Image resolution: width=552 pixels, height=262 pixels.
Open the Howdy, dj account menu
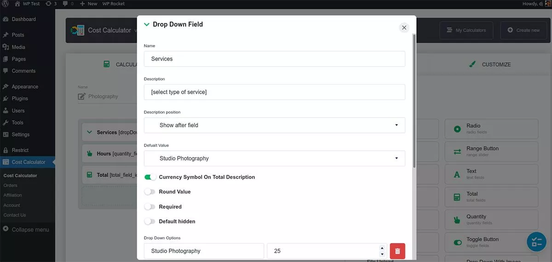[535, 4]
